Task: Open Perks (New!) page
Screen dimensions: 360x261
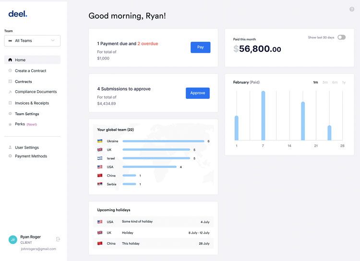Action: pos(26,124)
